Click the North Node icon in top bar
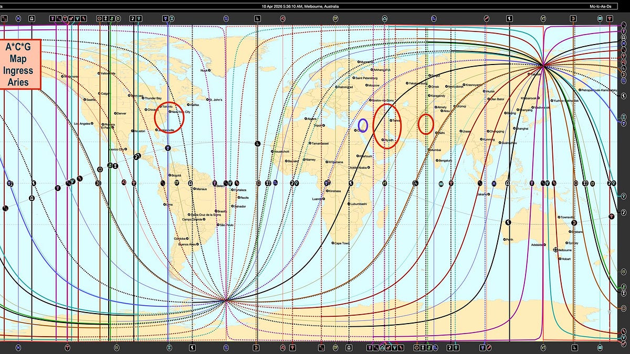 32,18
